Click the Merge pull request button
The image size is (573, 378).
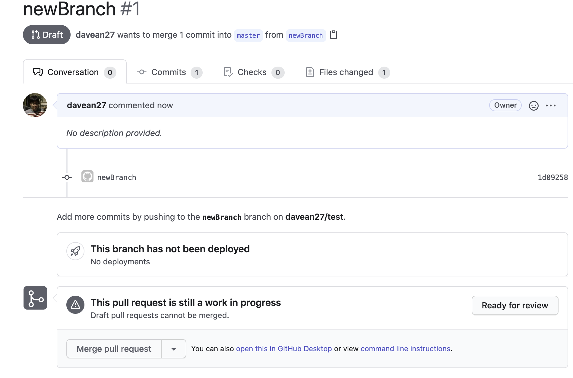[x=114, y=349]
